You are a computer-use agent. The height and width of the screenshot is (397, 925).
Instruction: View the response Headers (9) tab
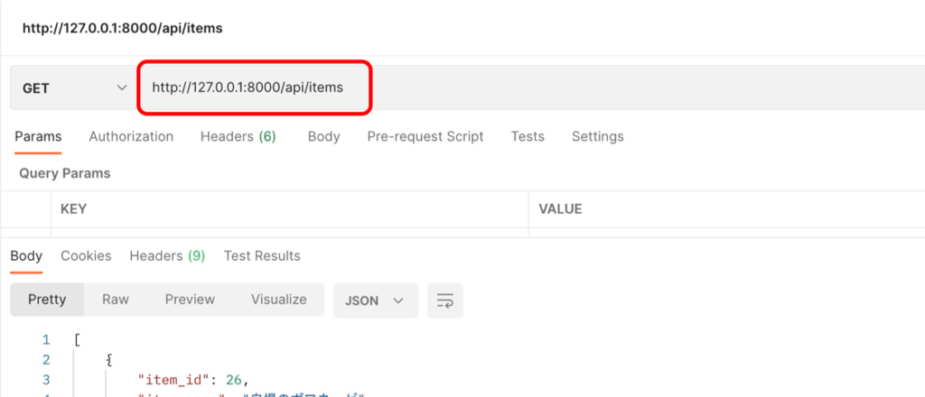[167, 255]
